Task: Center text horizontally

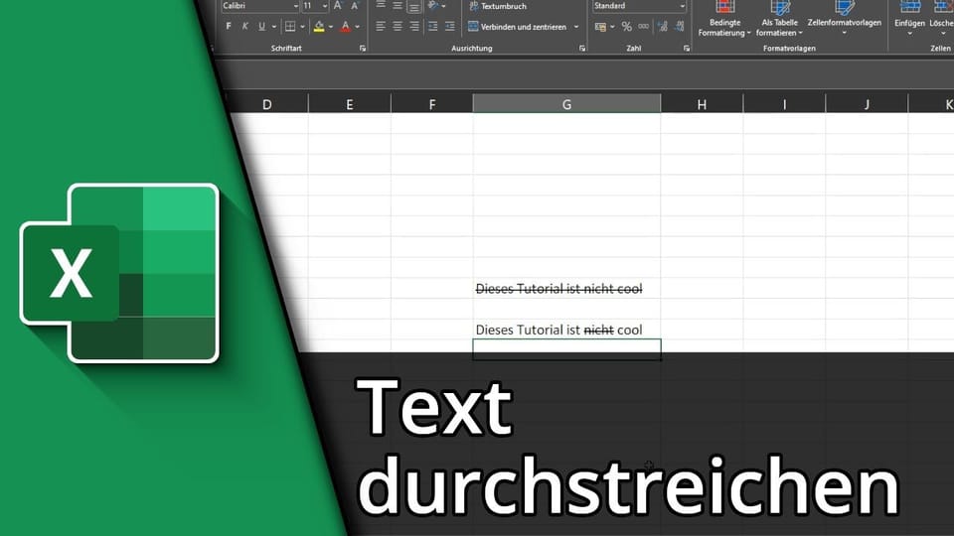Action: click(x=397, y=27)
